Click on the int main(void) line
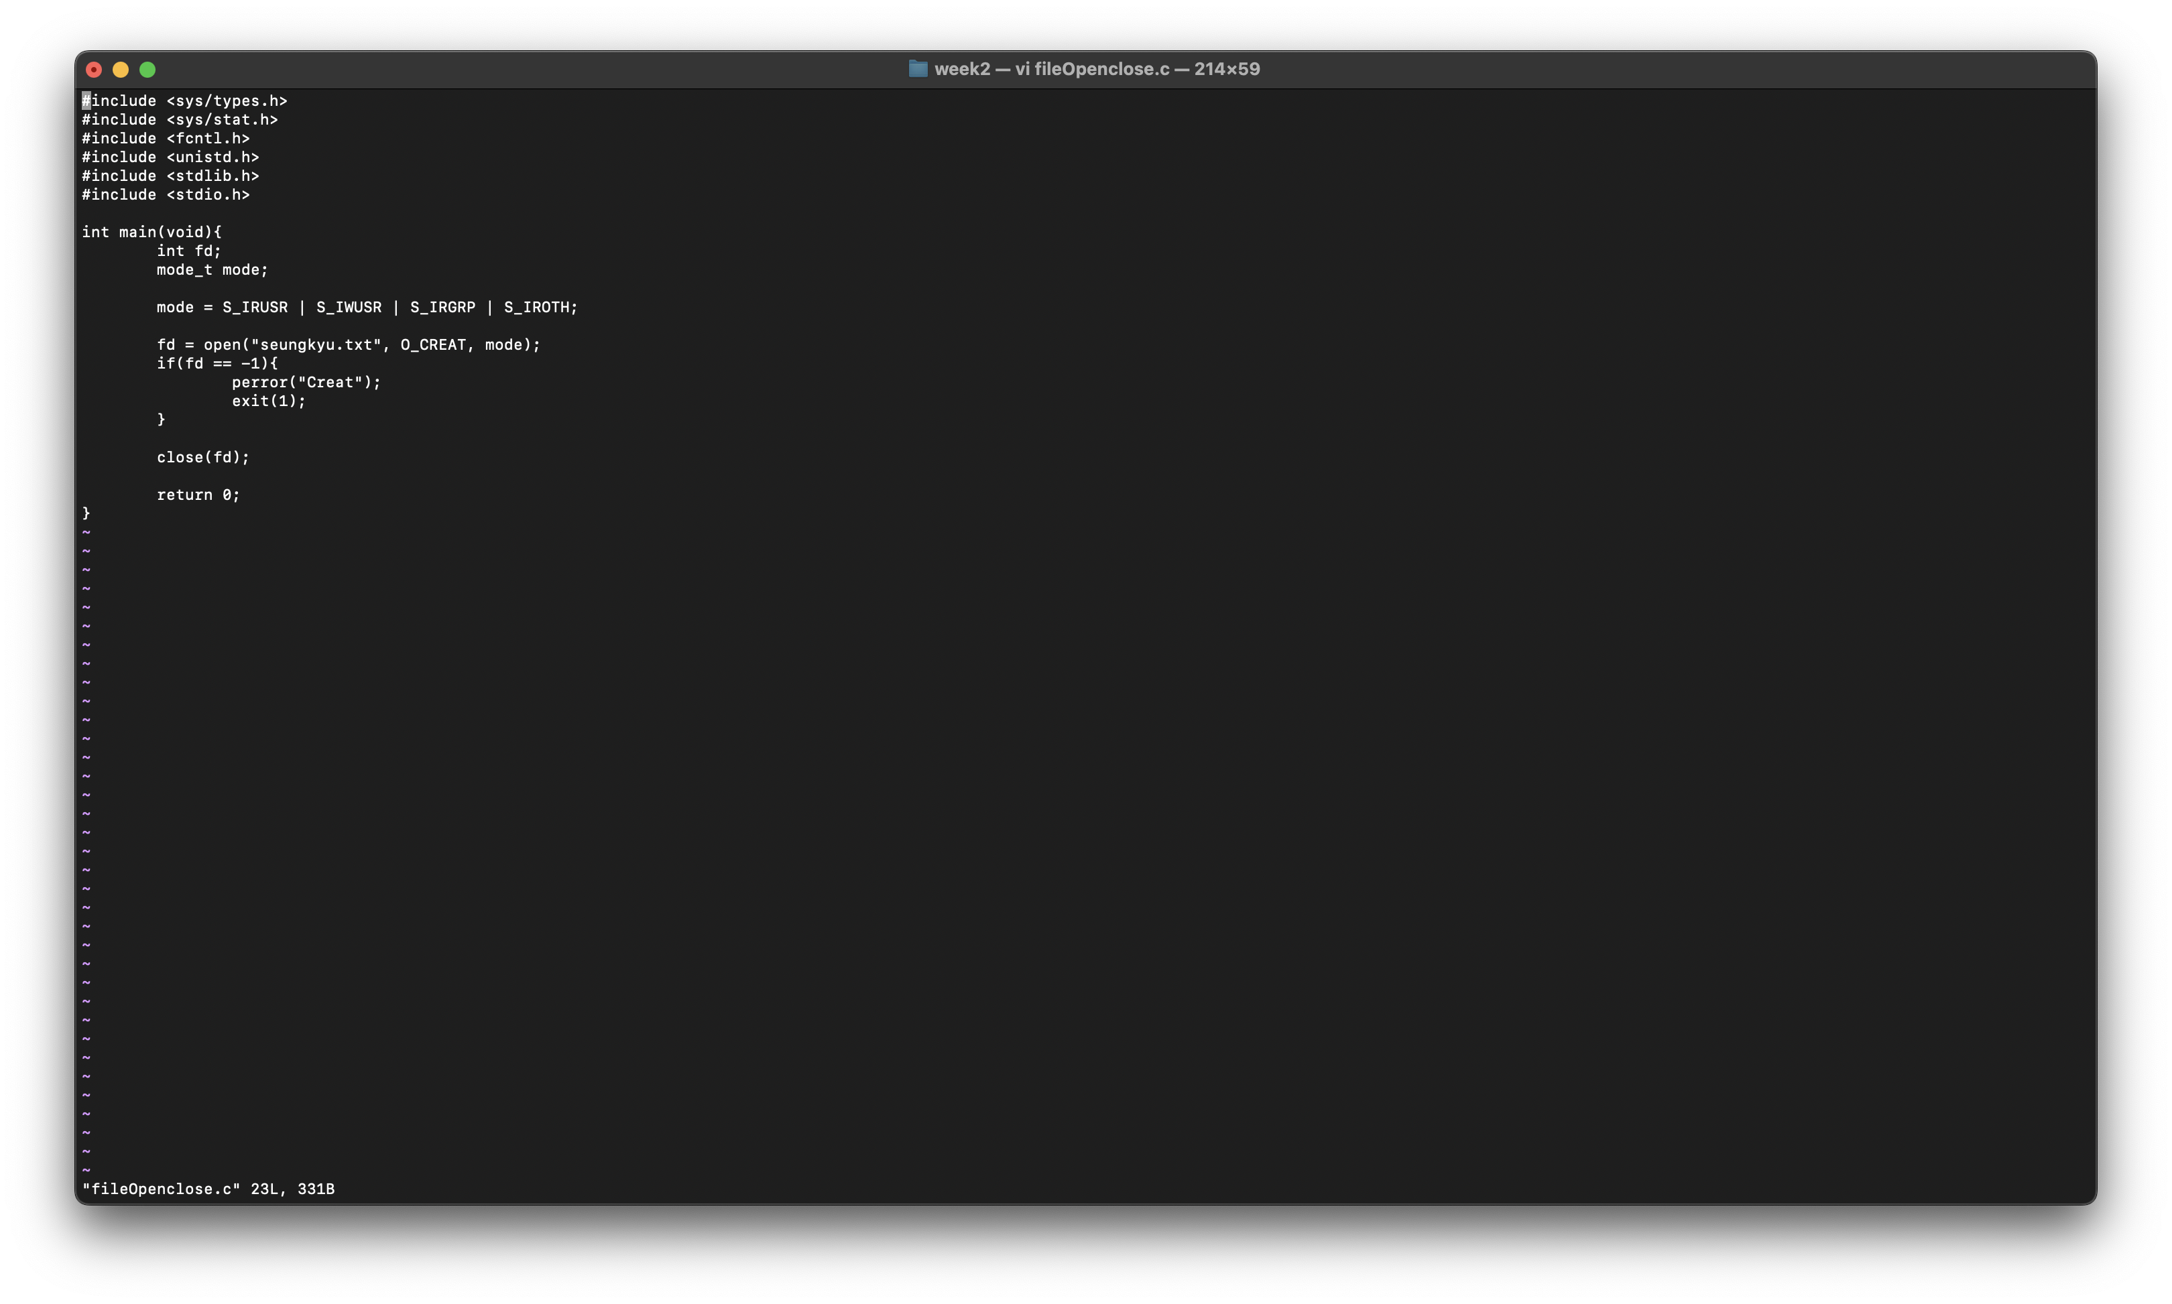The height and width of the screenshot is (1304, 2172). 152,232
